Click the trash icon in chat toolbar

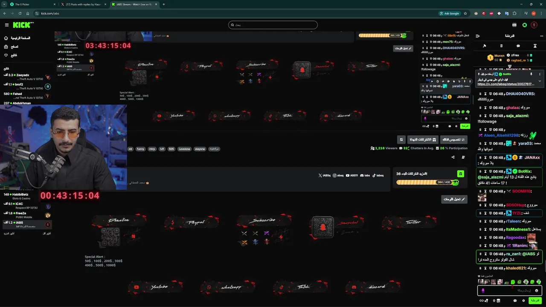[x=501, y=46]
